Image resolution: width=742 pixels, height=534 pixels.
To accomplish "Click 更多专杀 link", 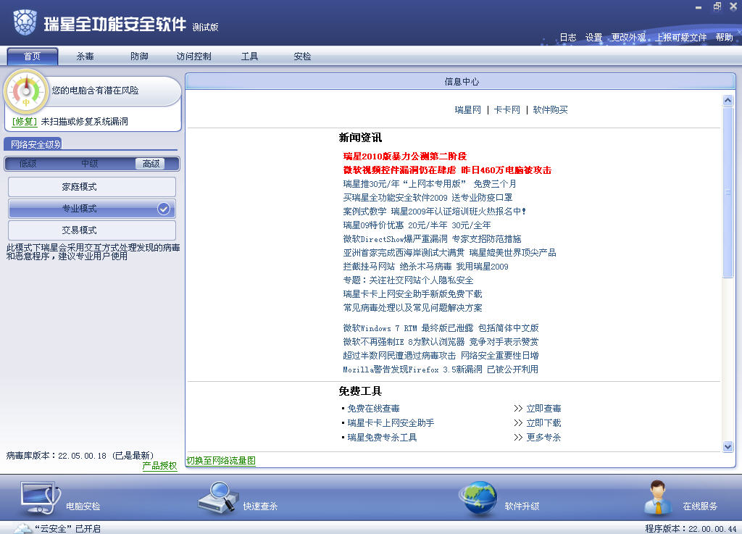I will click(x=543, y=438).
